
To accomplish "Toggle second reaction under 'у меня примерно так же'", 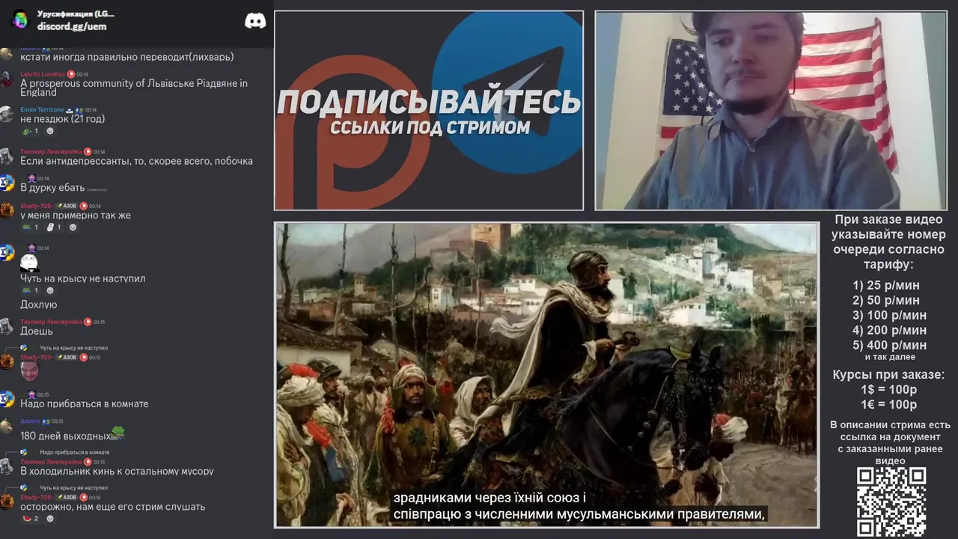I will pos(53,227).
